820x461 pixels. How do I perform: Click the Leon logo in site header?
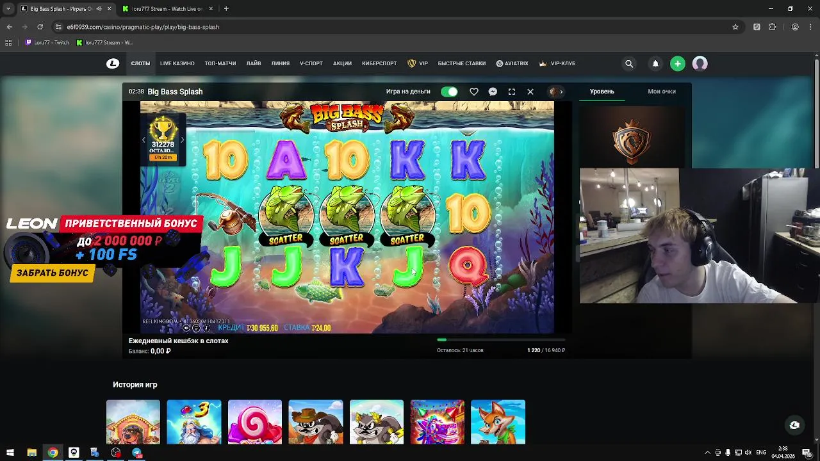(x=113, y=63)
